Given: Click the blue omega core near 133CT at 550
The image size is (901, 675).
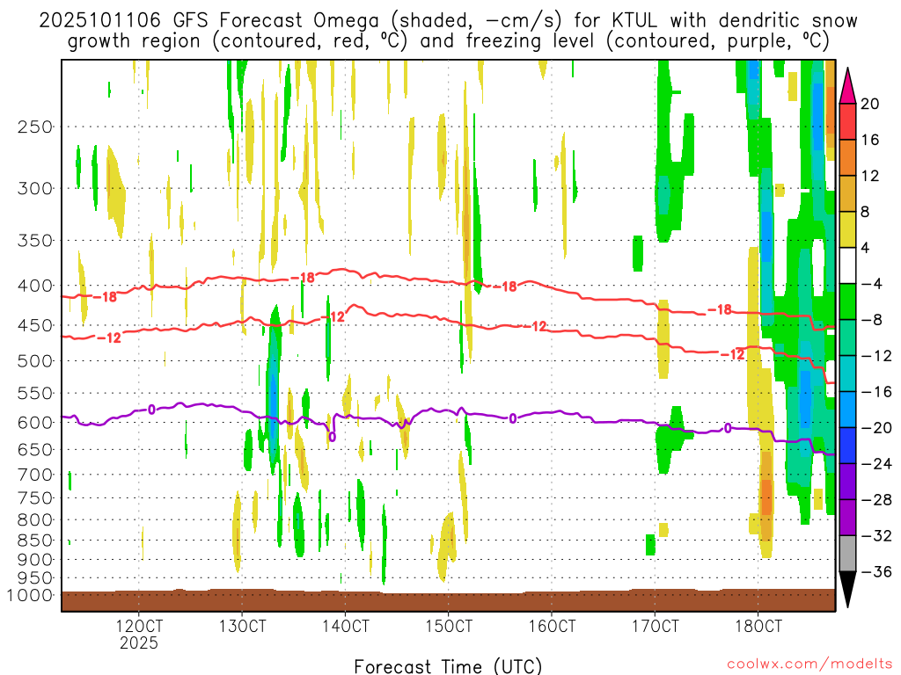Looking at the screenshot, I should pyautogui.click(x=273, y=390).
